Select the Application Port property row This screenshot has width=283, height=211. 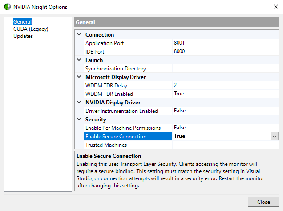coord(181,43)
